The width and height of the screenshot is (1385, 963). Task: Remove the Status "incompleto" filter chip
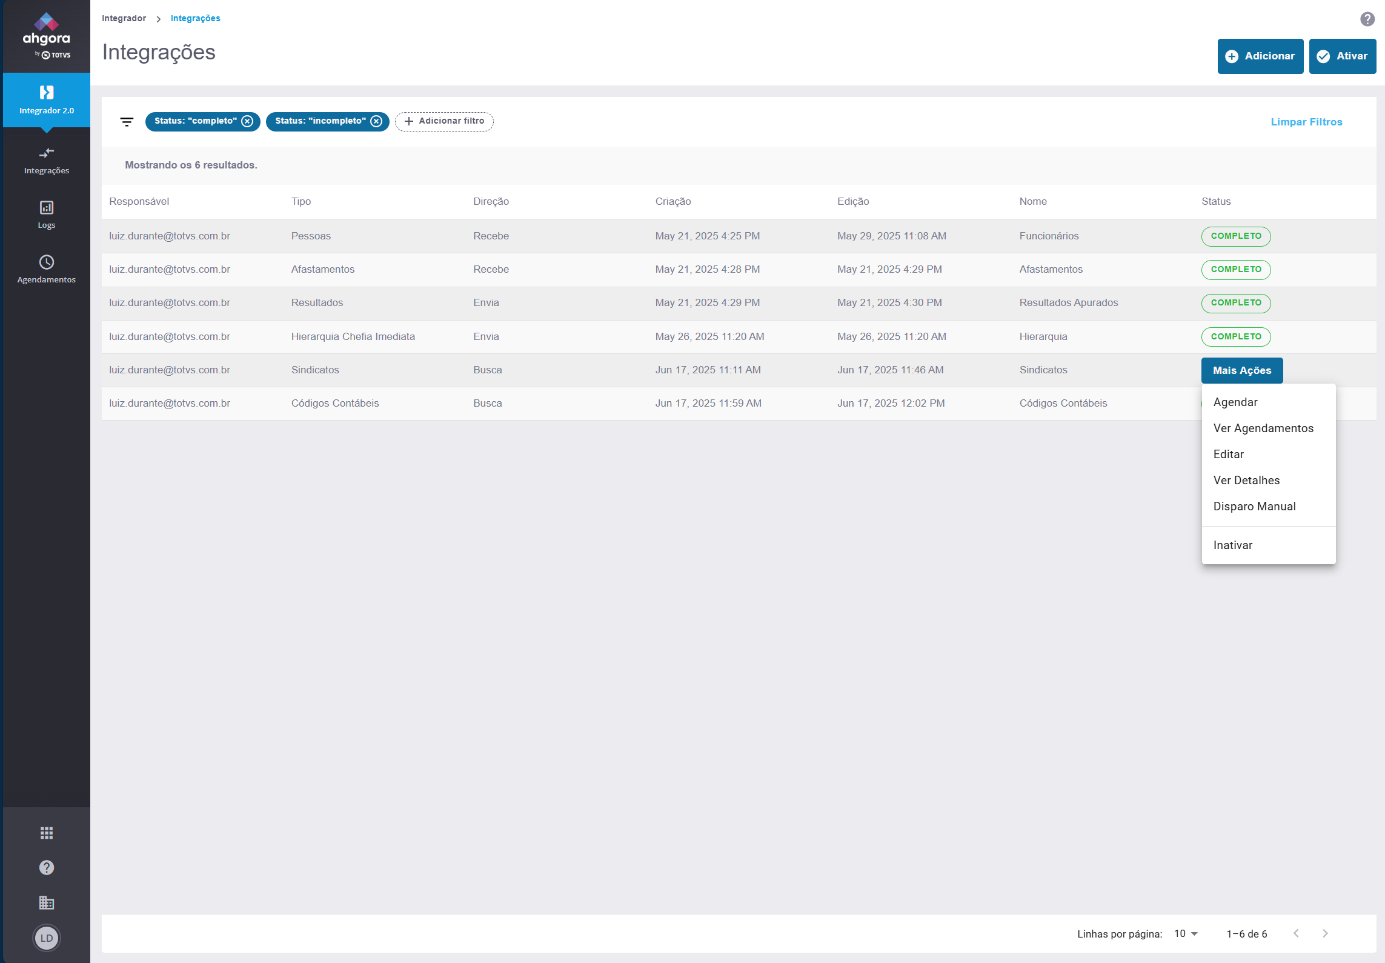(x=376, y=121)
